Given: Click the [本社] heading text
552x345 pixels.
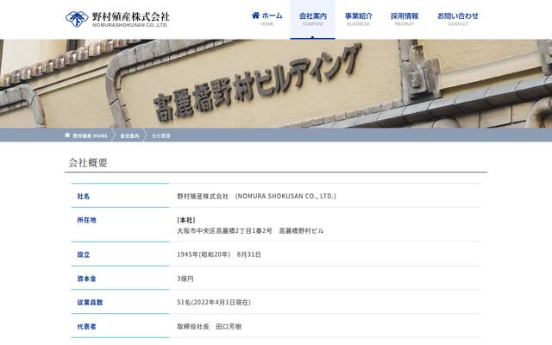Looking at the screenshot, I should coord(186,220).
